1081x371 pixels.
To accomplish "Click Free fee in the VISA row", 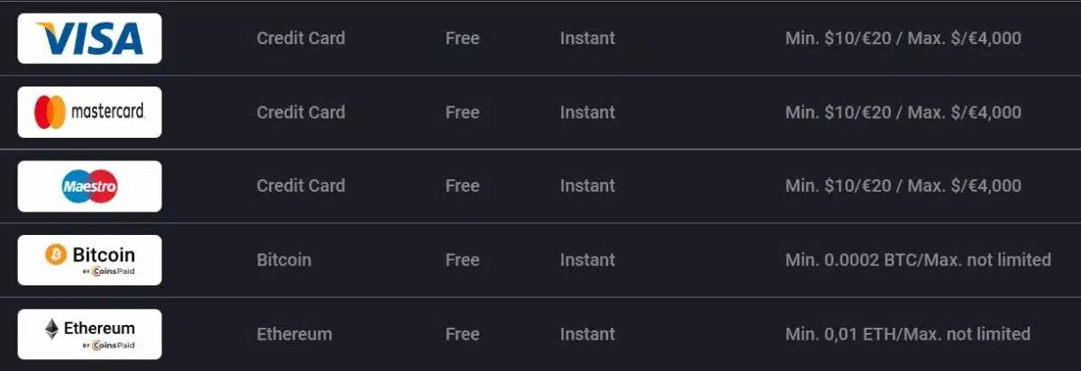I will tap(462, 39).
